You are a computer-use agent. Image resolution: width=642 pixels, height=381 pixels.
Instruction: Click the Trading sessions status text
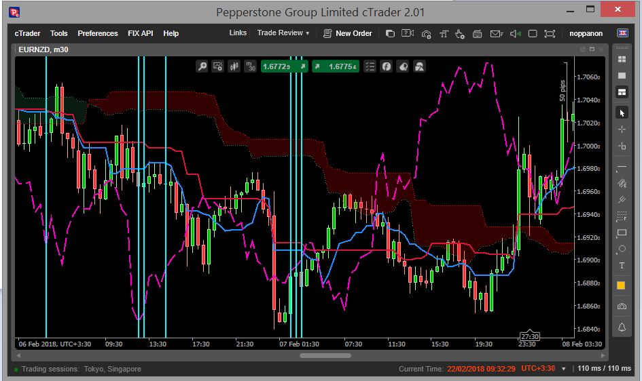tap(82, 369)
